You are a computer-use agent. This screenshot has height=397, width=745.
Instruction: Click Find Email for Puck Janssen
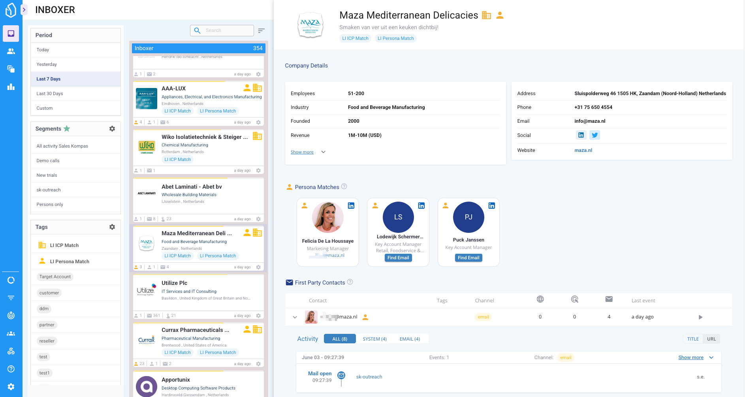pyautogui.click(x=468, y=258)
